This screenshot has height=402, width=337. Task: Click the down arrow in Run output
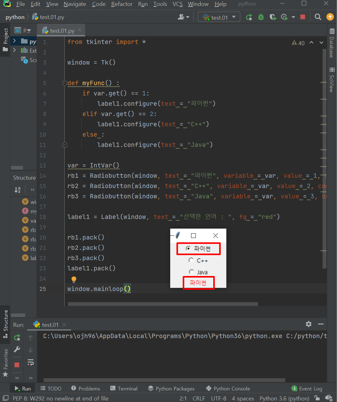(x=31, y=350)
